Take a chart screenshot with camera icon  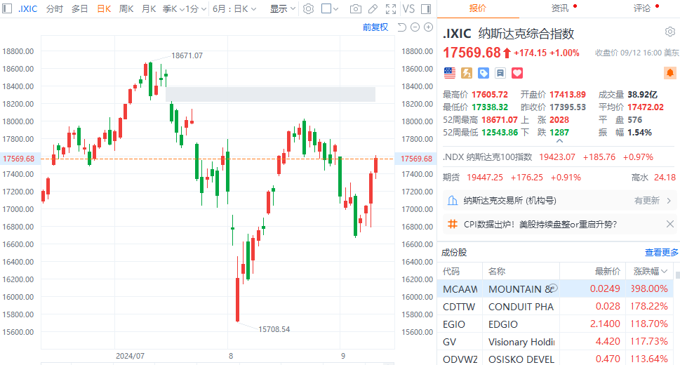click(356, 8)
